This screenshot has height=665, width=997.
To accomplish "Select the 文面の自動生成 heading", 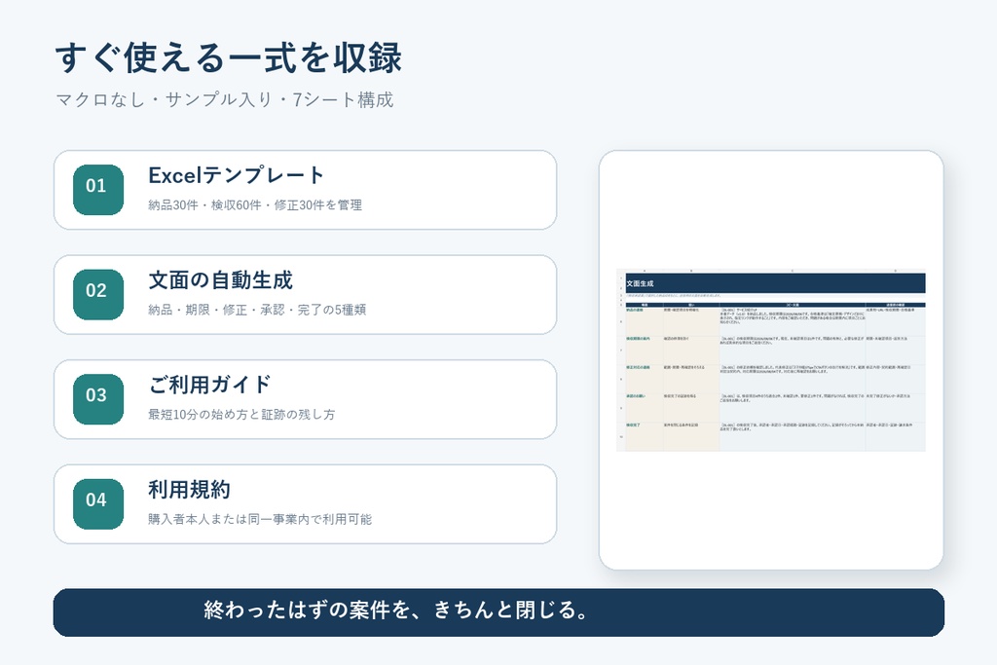I will tap(220, 279).
